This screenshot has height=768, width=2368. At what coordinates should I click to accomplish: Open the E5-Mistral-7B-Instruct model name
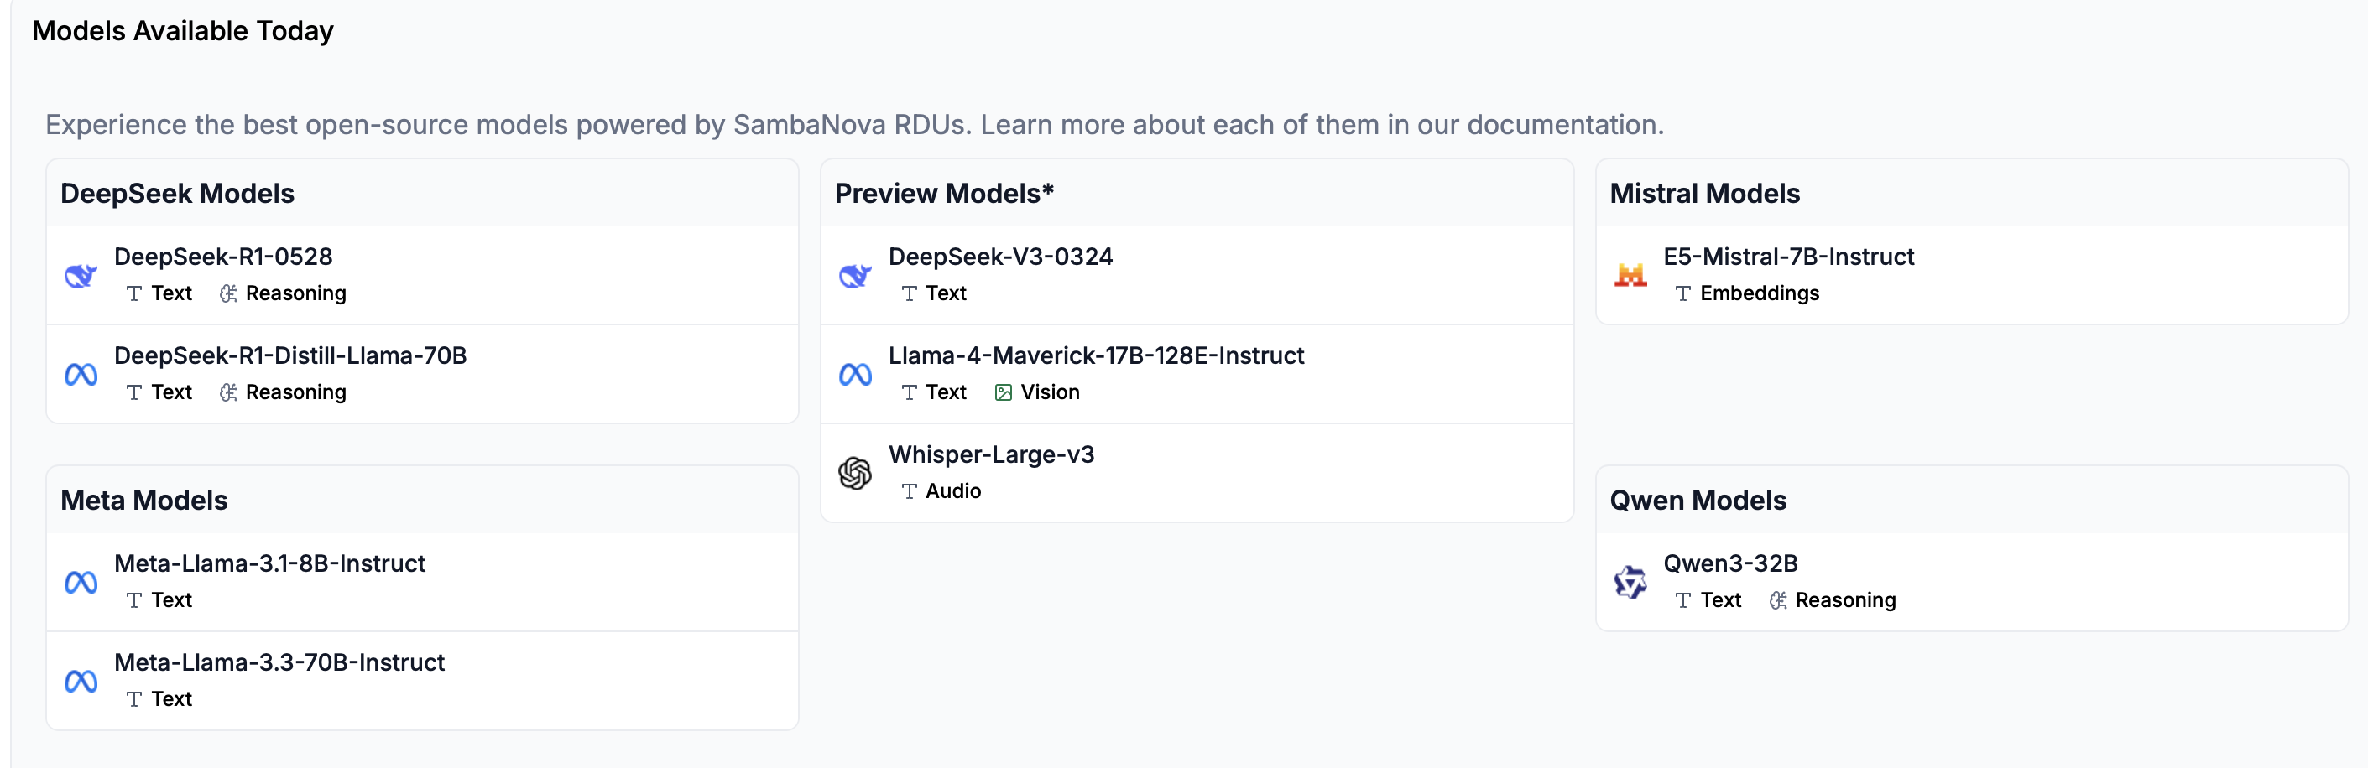pyautogui.click(x=1788, y=257)
